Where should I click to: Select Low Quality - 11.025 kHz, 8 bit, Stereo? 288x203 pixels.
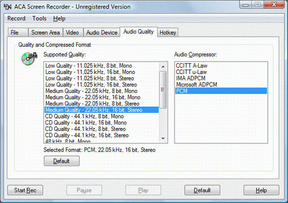[102, 78]
